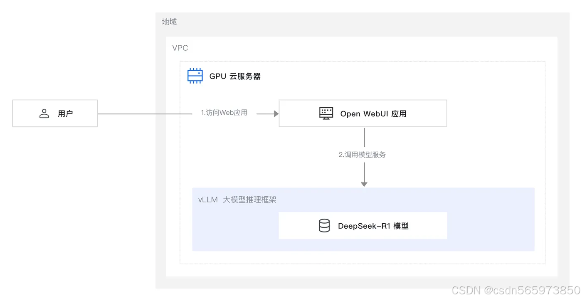This screenshot has width=582, height=301.
Task: Click the dashed GPU 云服务器 container border
Action: pos(362,62)
